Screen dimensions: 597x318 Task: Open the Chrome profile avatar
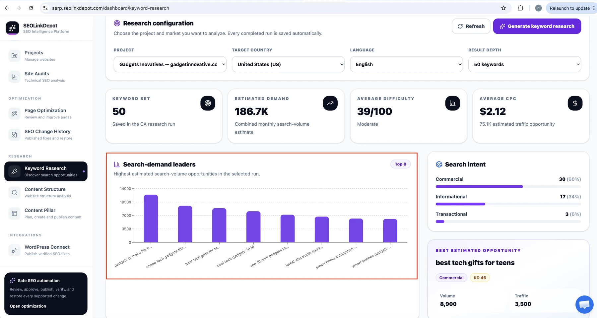pos(538,8)
